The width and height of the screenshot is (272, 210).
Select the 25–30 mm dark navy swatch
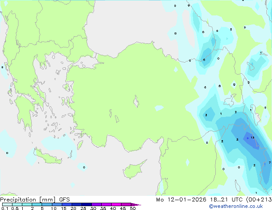coord(87,204)
